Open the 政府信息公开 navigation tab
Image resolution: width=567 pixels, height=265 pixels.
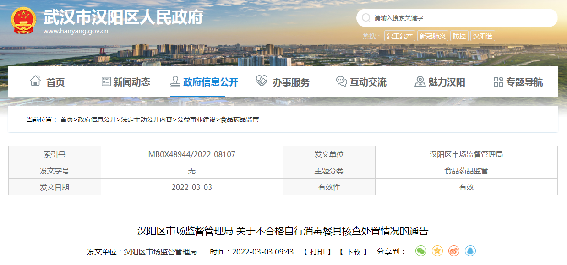coord(211,82)
